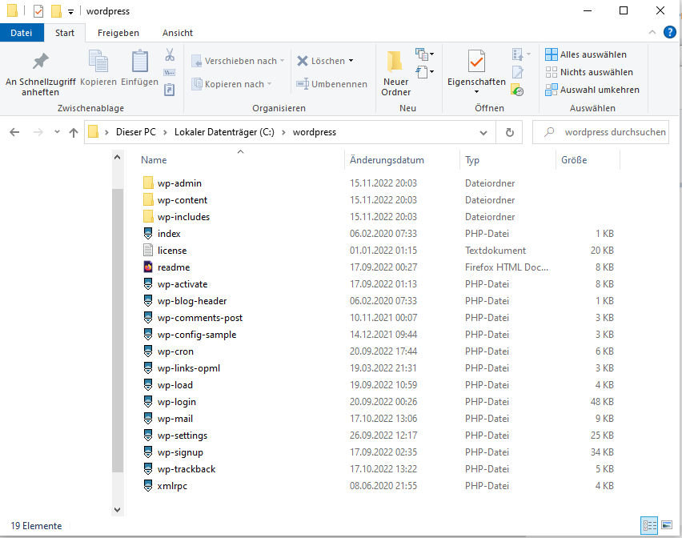Click the scissors cut icon

pos(170,54)
